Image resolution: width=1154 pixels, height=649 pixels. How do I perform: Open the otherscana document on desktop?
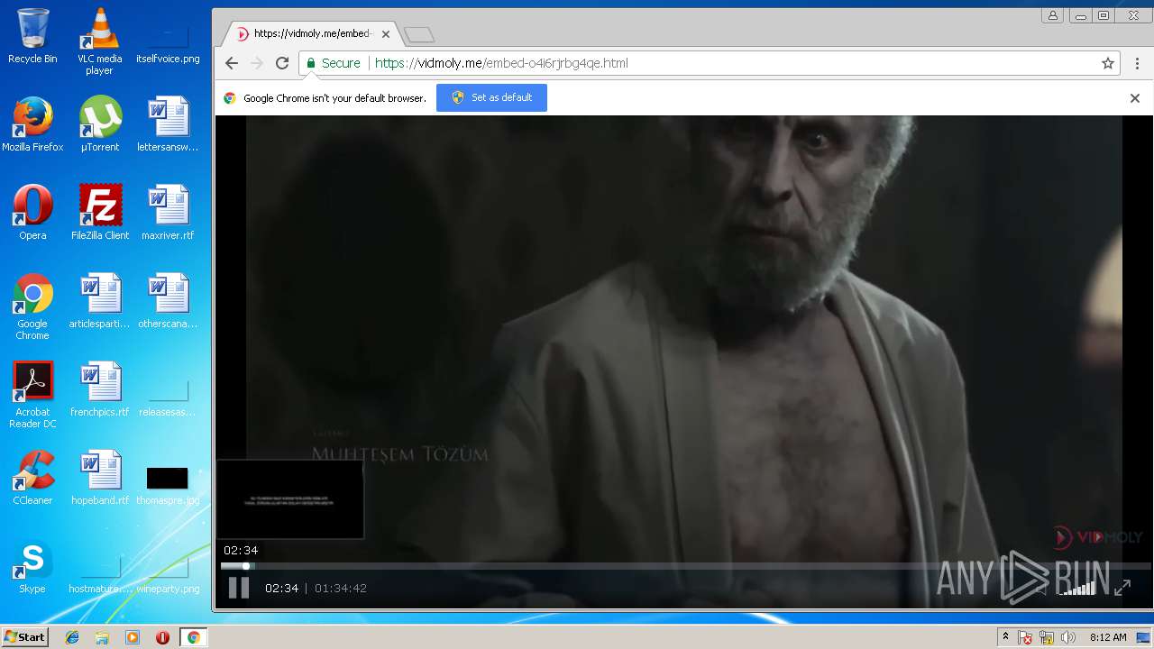168,301
